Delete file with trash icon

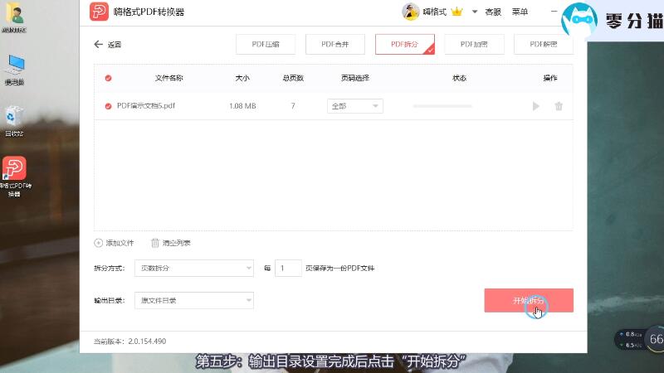click(559, 106)
